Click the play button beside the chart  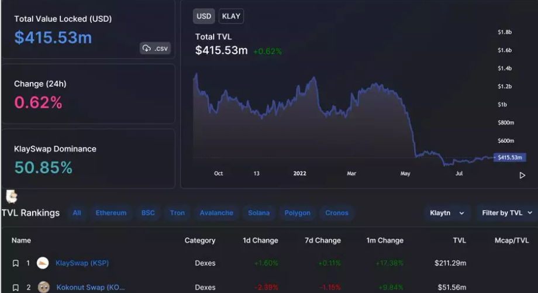point(522,175)
